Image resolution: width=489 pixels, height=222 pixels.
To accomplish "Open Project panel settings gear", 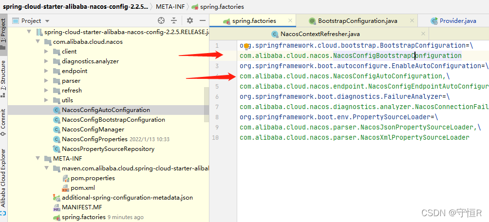I will pyautogui.click(x=190, y=20).
